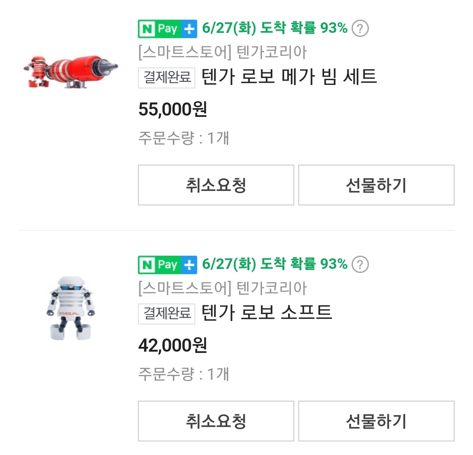Open arrival probability help icon for 메가 빔 세트
Viewport: 473px width, 455px height.
coord(360,29)
